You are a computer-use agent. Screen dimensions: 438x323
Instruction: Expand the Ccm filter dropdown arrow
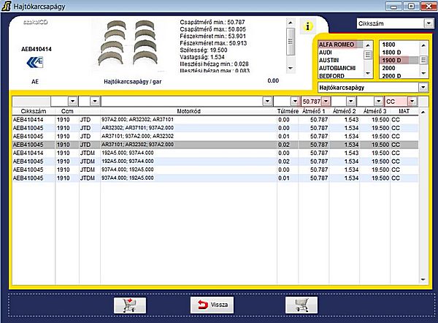tap(72, 102)
